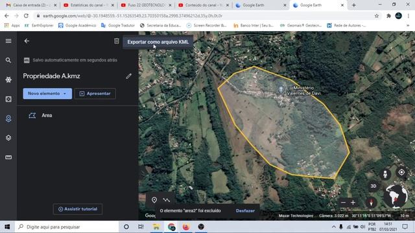This screenshot has width=415, height=233.
Task: Switch to the first Google Earth tab
Action: (261, 5)
